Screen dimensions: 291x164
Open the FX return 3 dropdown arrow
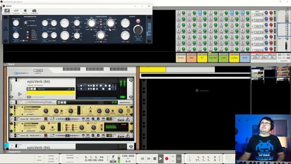coord(262,26)
